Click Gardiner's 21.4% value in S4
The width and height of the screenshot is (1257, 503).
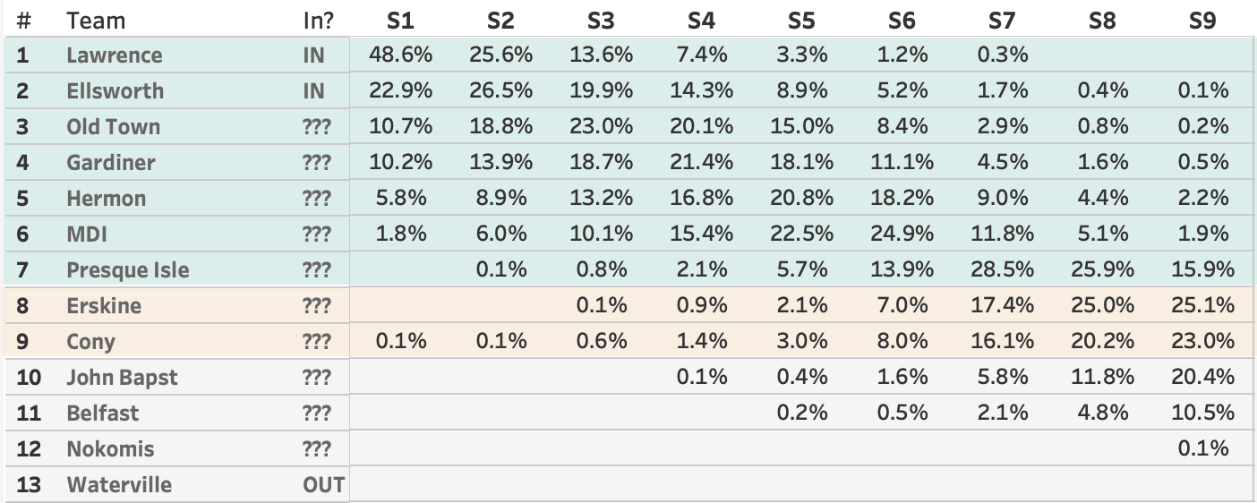point(701,163)
